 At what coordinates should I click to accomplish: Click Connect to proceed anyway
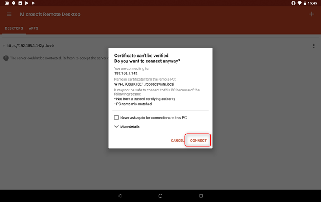198,141
